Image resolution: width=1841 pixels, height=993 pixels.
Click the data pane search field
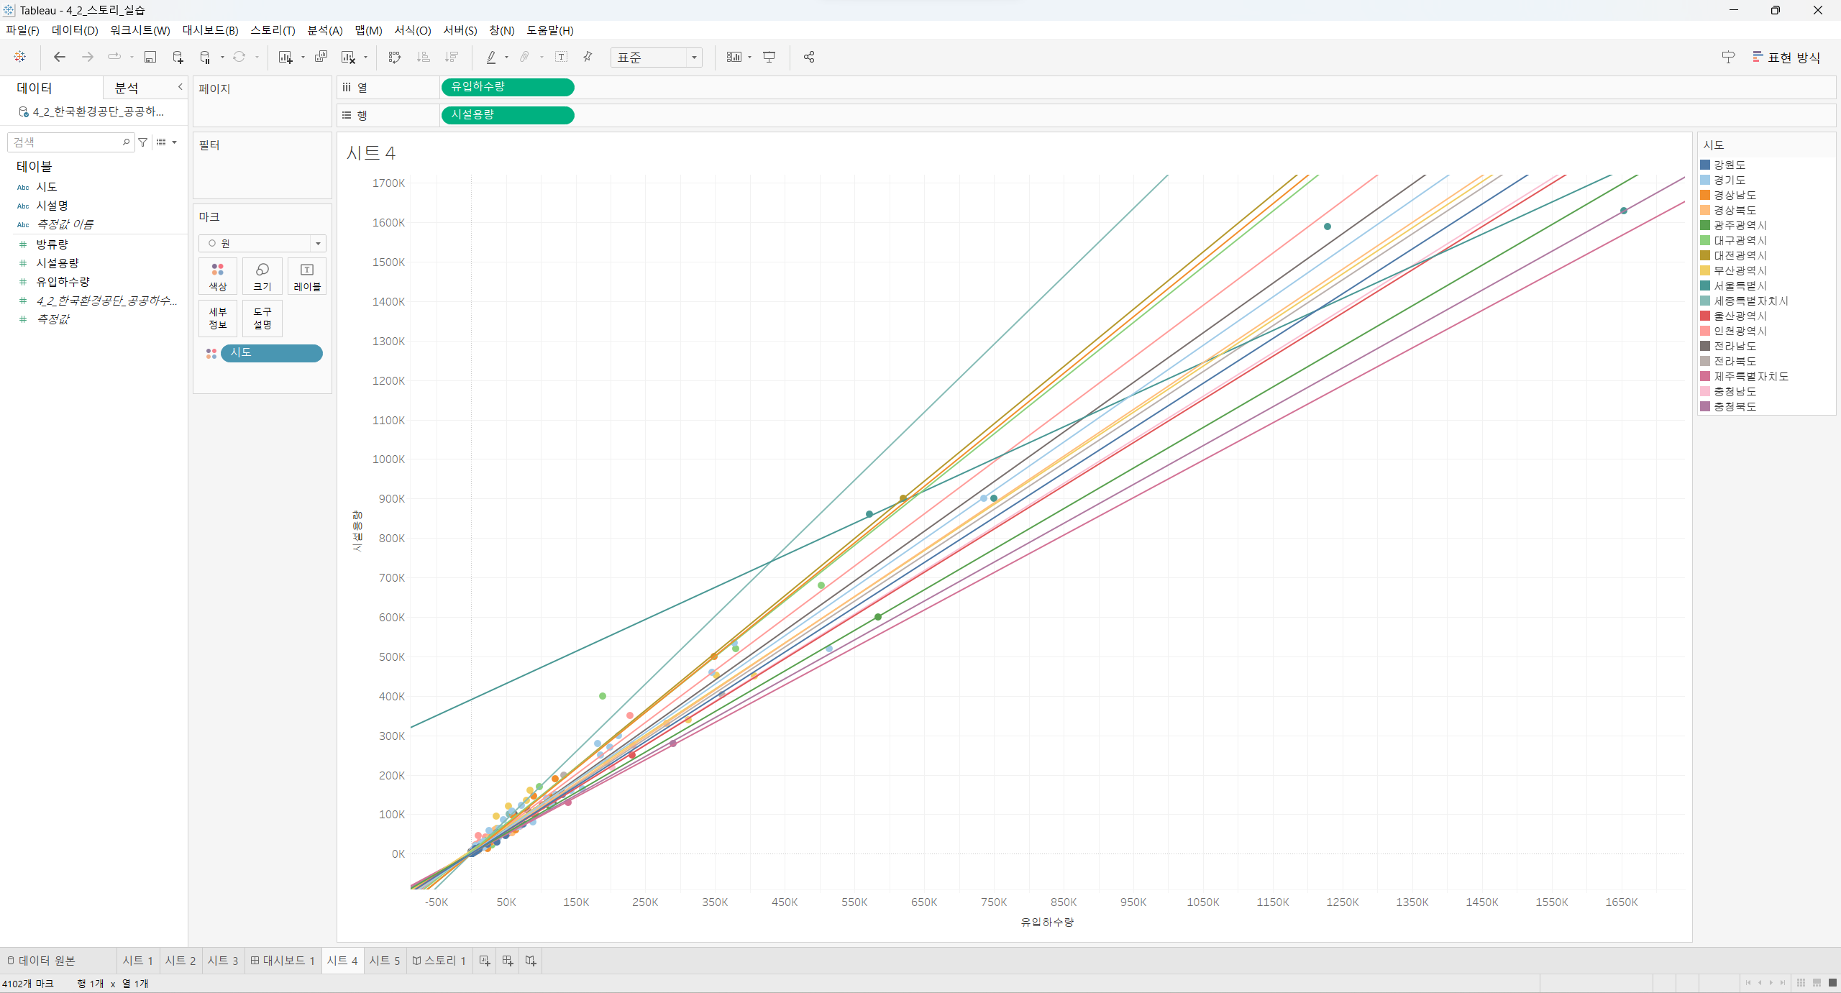(66, 142)
